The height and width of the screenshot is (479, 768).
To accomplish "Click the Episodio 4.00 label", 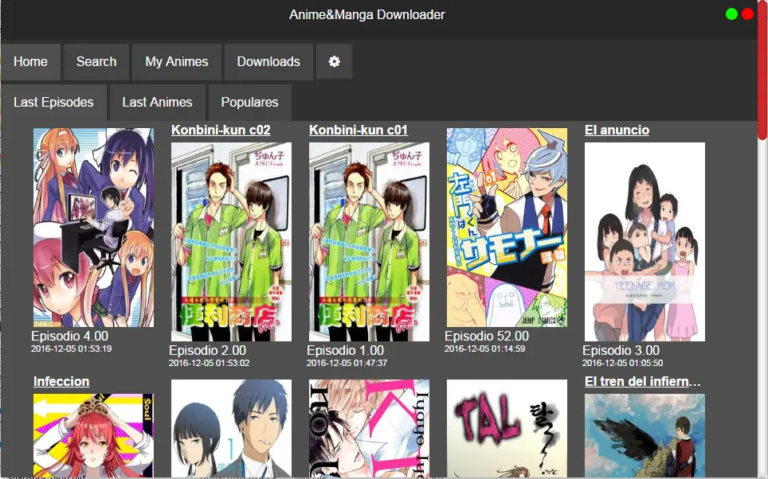I will click(x=69, y=336).
